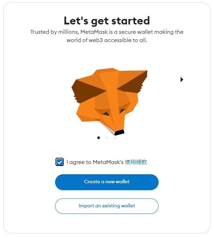This screenshot has height=238, width=214.
Task: Advance the carousel with the right arrow
Action: 182,80
